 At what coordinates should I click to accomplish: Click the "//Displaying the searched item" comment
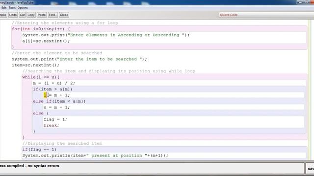pos(62,143)
